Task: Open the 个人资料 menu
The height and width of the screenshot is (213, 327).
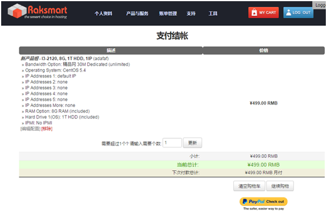Action: [104, 13]
